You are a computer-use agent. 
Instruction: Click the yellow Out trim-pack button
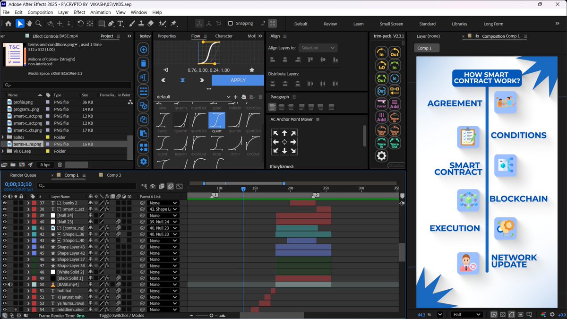[x=395, y=52]
